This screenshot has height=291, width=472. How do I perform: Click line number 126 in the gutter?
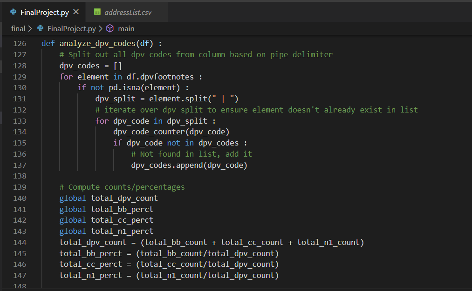[20, 43]
